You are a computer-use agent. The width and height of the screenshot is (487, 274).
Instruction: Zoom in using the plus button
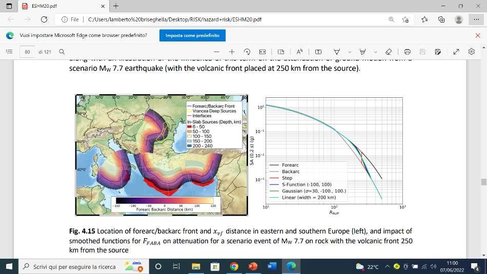click(232, 52)
